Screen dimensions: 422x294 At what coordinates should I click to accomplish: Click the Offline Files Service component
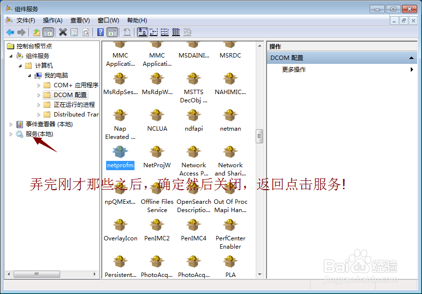click(157, 193)
